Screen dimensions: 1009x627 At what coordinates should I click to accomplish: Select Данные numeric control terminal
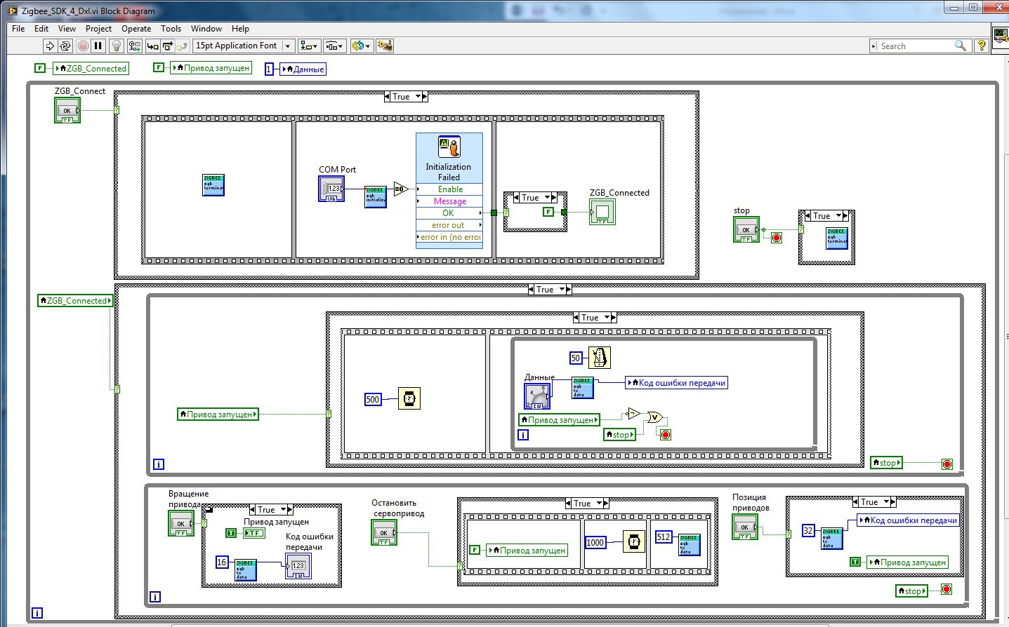537,396
